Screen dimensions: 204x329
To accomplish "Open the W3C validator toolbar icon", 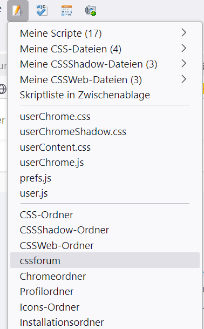I will coord(42,10).
